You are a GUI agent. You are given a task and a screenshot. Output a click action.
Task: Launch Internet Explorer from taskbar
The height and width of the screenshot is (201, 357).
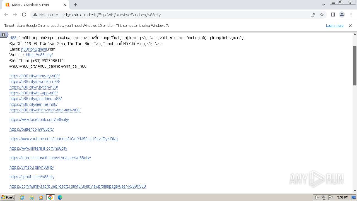click(22, 197)
